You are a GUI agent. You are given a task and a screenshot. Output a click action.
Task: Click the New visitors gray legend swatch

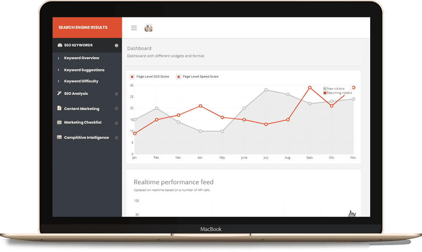point(325,89)
